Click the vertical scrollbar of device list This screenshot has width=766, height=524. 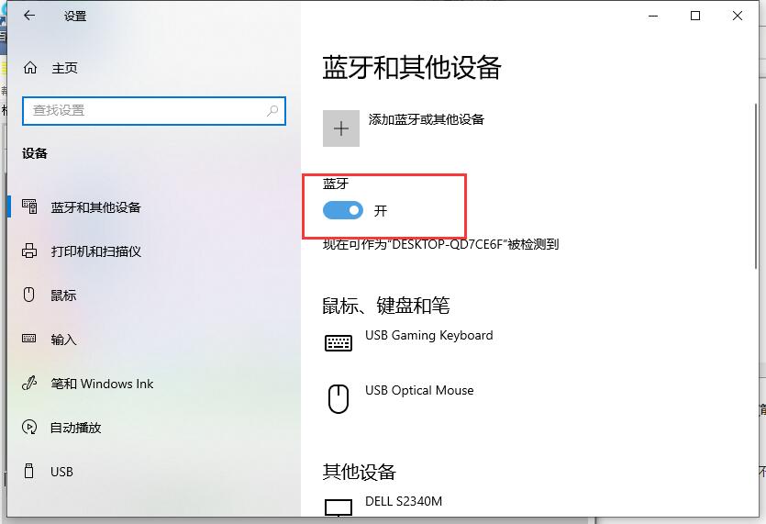(x=756, y=185)
